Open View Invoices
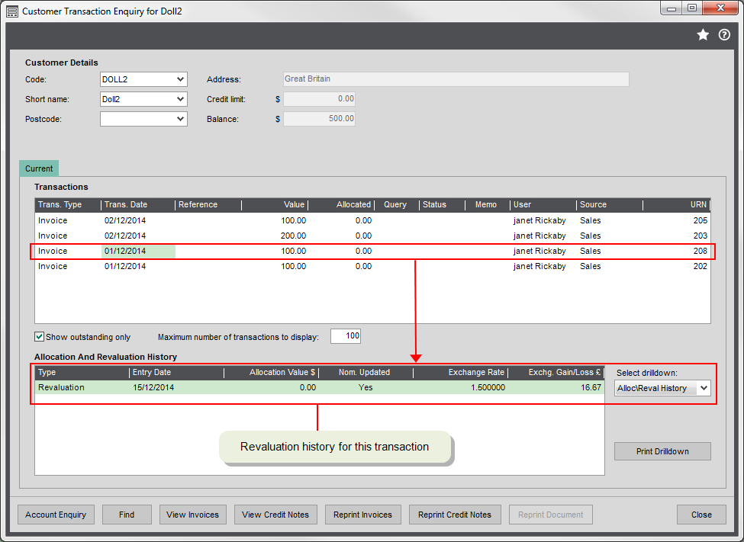The width and height of the screenshot is (744, 542). click(x=192, y=515)
